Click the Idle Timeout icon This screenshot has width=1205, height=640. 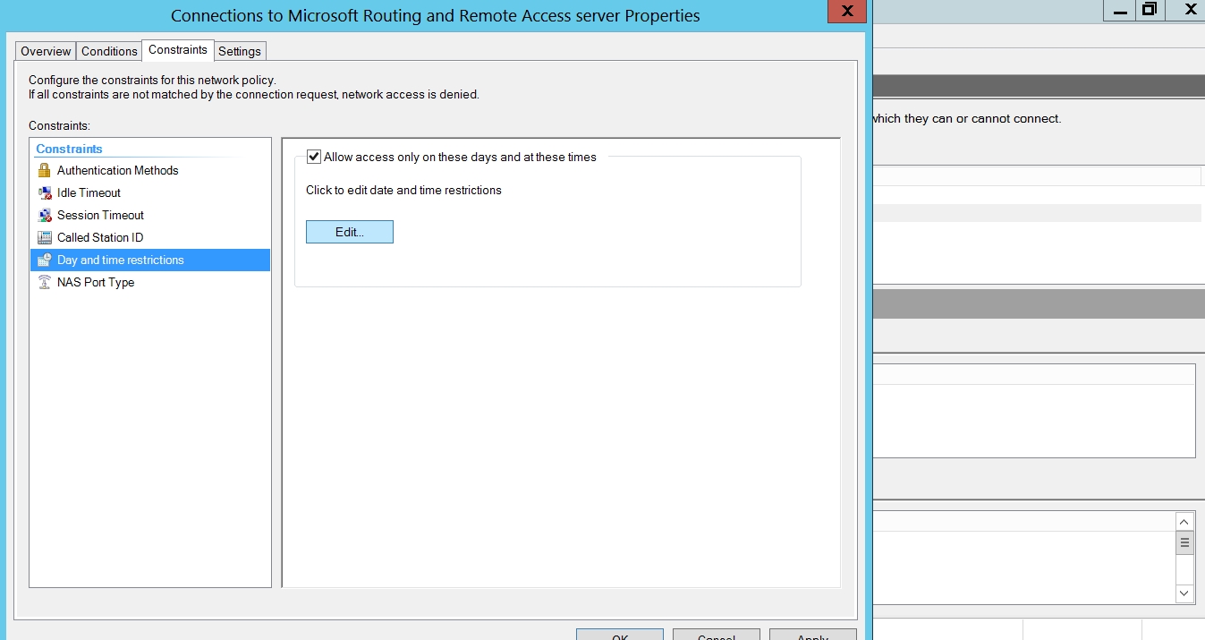45,192
